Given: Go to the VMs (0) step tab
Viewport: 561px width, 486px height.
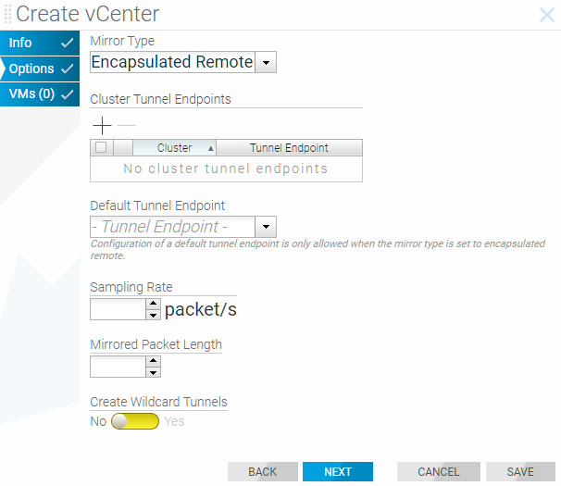Looking at the screenshot, I should (x=40, y=94).
